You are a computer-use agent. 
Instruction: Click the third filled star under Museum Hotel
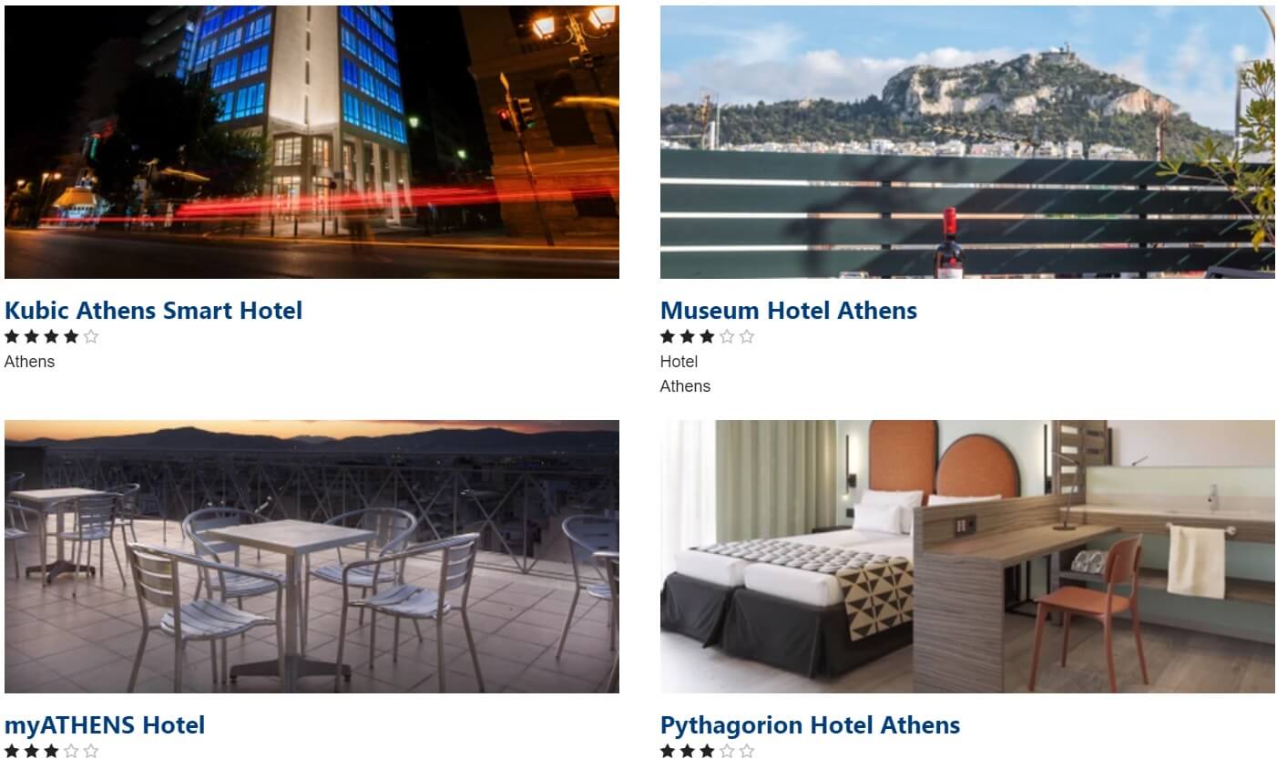[x=707, y=336]
